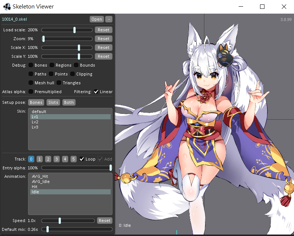Reset the Scale Y value
The image size is (294, 236).
[104, 56]
